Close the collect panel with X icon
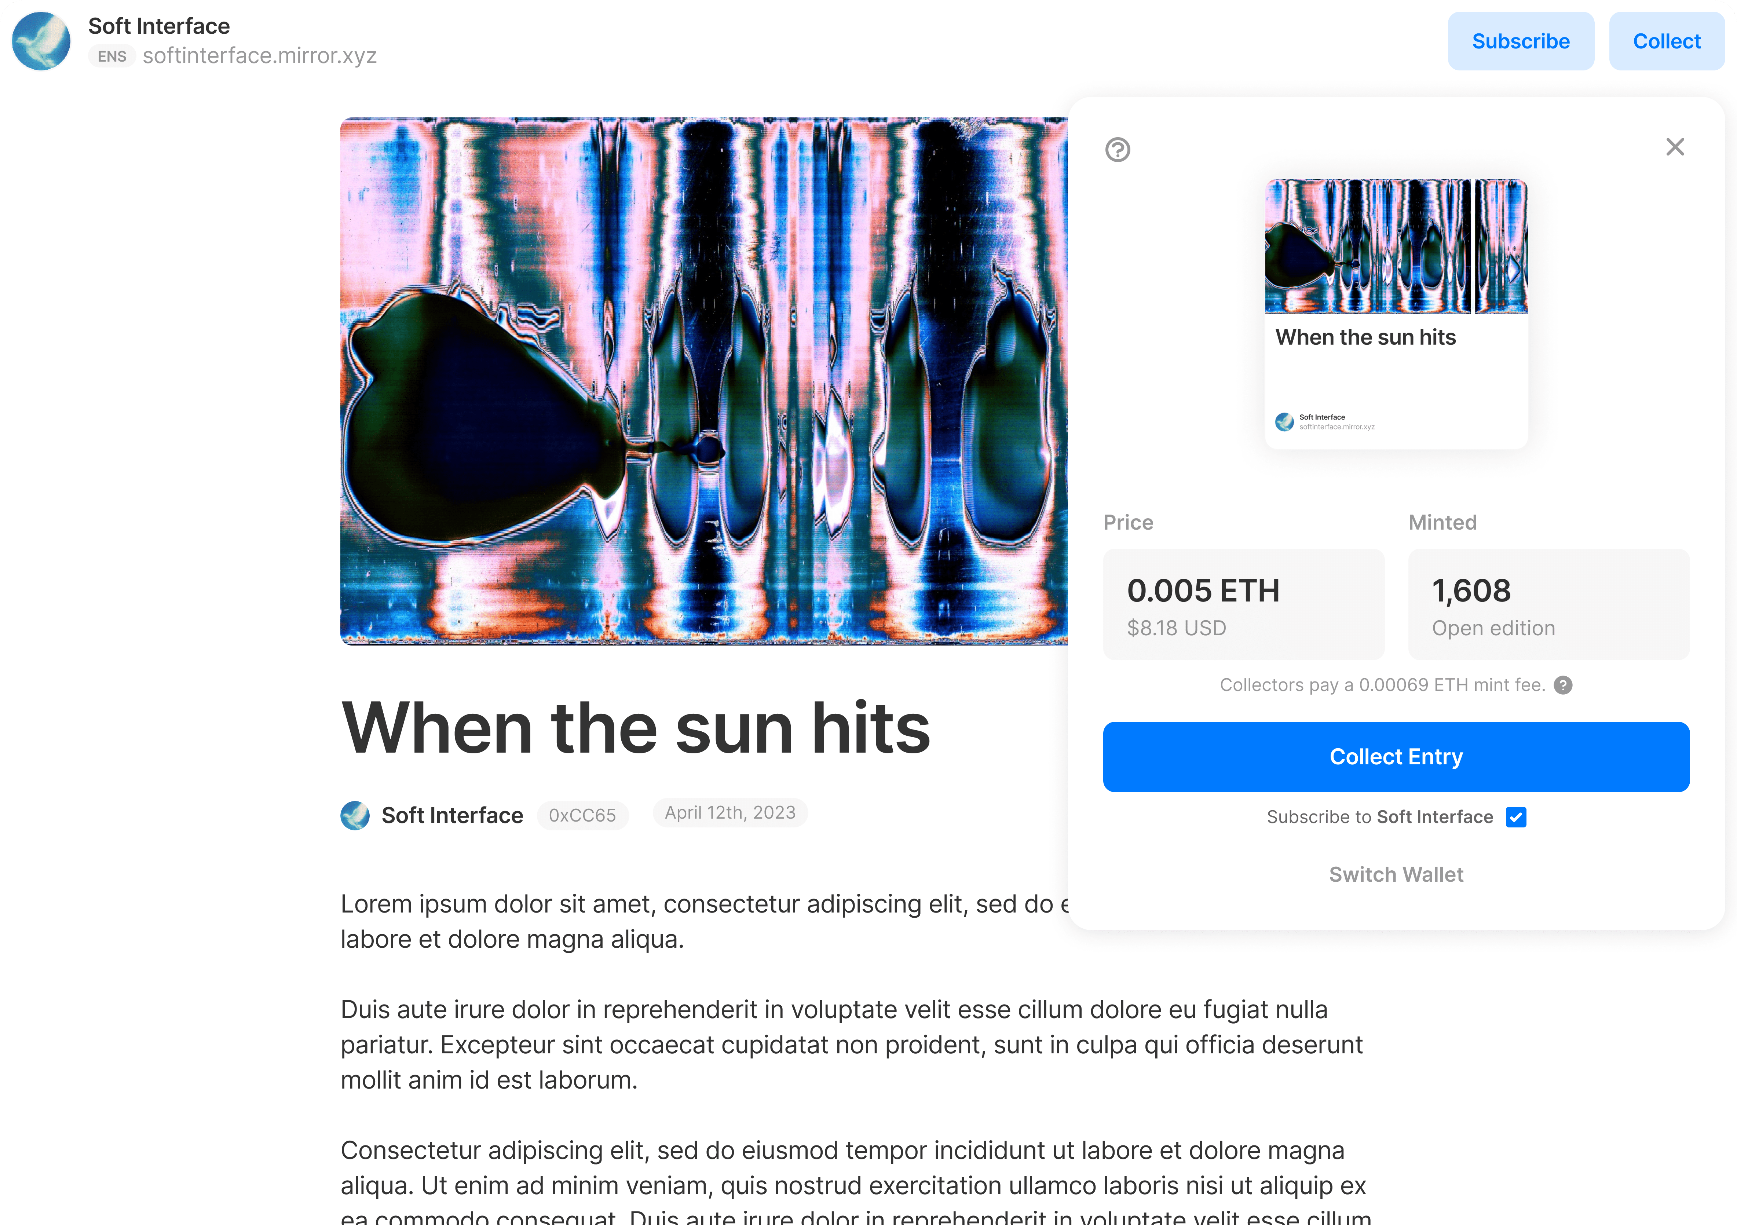 [x=1675, y=147]
